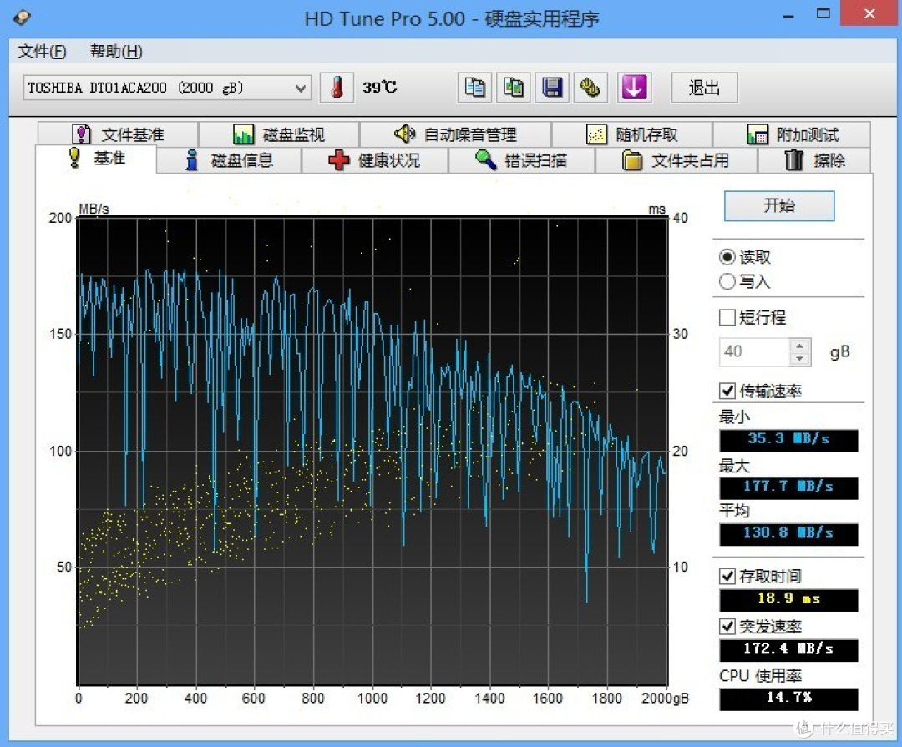This screenshot has height=747, width=902.
Task: Click the 最小 label
Action: [x=734, y=416]
